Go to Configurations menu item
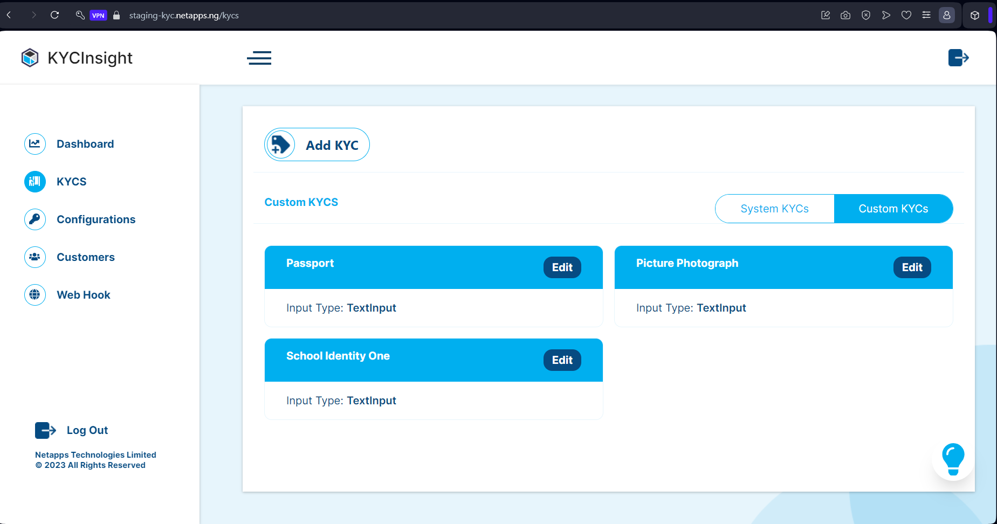997x524 pixels. (x=96, y=219)
